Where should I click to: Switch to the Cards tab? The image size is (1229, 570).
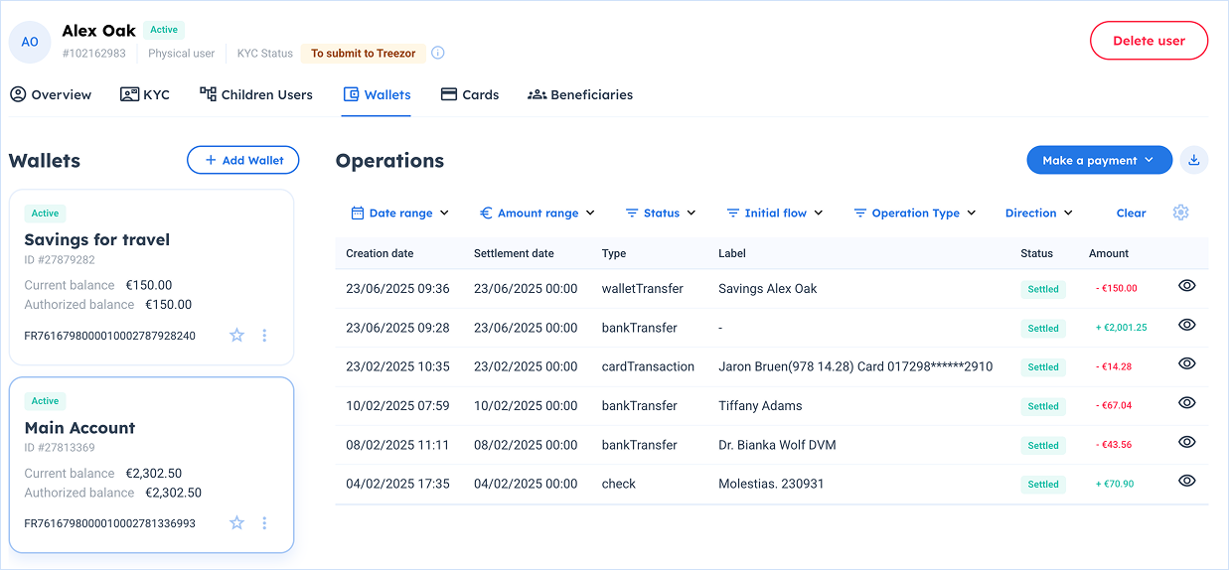click(x=469, y=94)
